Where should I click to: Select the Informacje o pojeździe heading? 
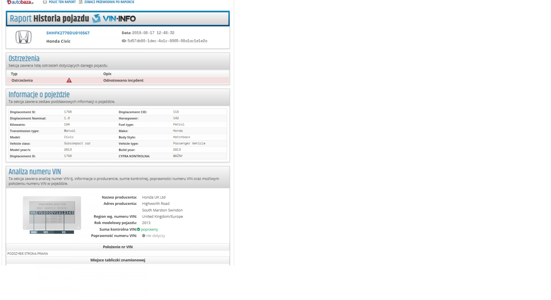39,95
